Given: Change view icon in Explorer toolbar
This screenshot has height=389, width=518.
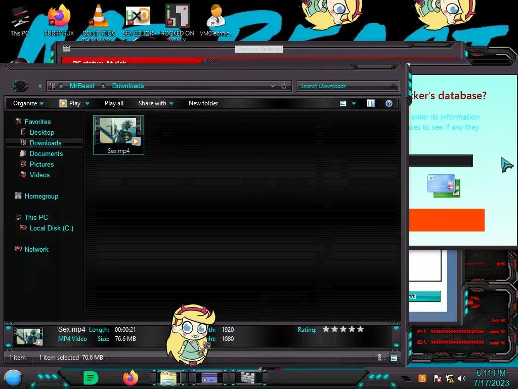Looking at the screenshot, I should (343, 103).
